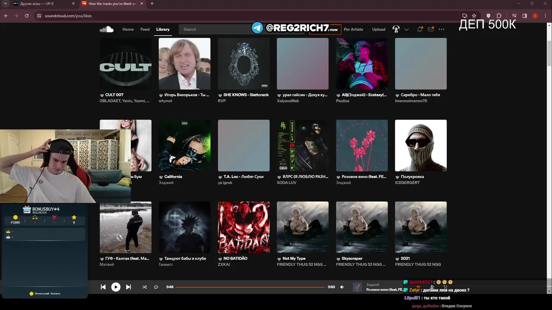Screen dimensions: 552x310
Task: Open the shield extension icon
Action: coord(488,16)
